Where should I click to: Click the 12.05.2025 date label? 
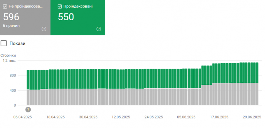[121, 117]
